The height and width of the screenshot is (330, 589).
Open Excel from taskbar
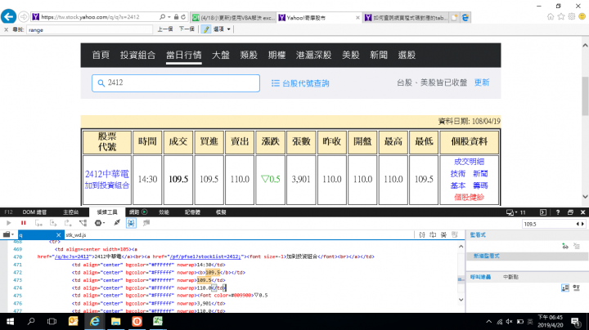coord(157,321)
